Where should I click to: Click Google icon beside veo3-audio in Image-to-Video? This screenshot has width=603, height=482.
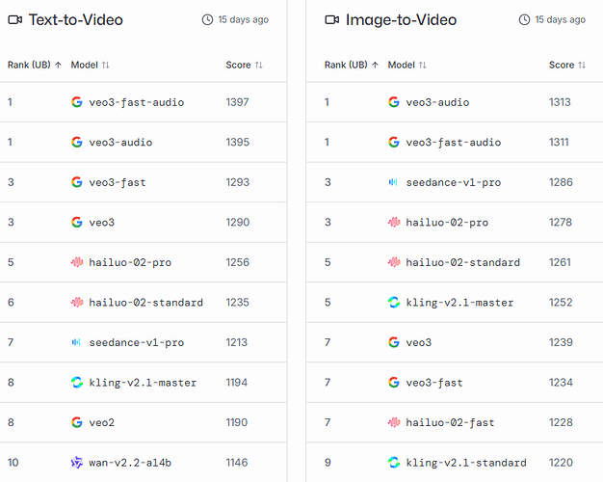pos(394,102)
